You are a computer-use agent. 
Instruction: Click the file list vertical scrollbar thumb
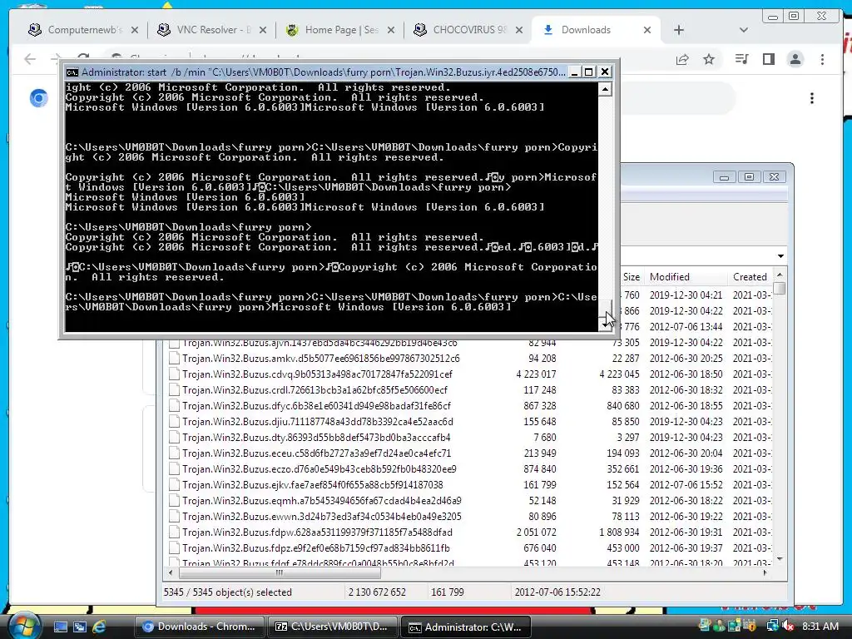[780, 288]
